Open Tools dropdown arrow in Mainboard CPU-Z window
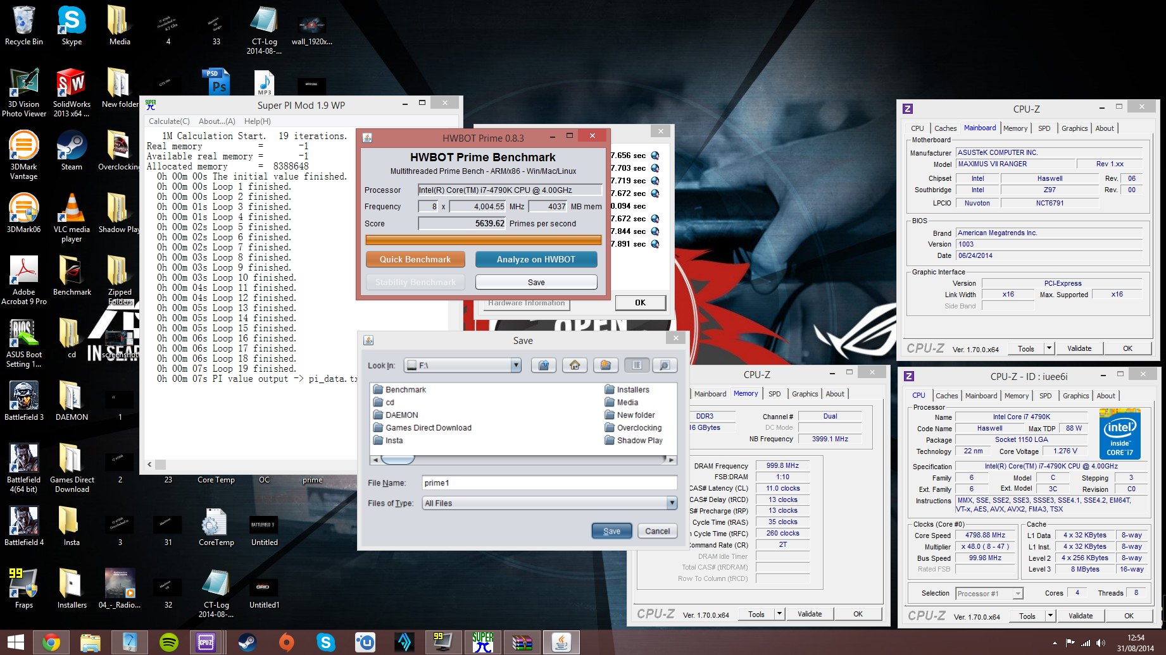 click(x=1049, y=348)
